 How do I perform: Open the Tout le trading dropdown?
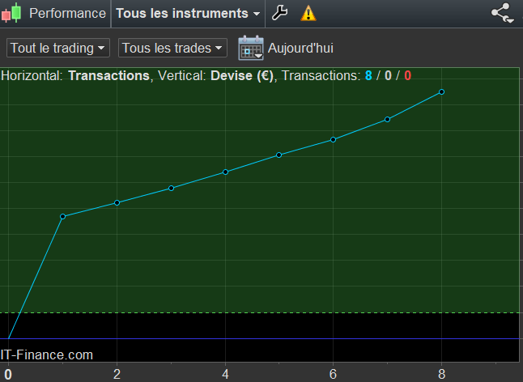(58, 48)
